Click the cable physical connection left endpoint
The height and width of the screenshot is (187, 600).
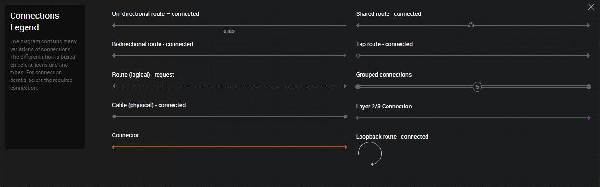114,117
